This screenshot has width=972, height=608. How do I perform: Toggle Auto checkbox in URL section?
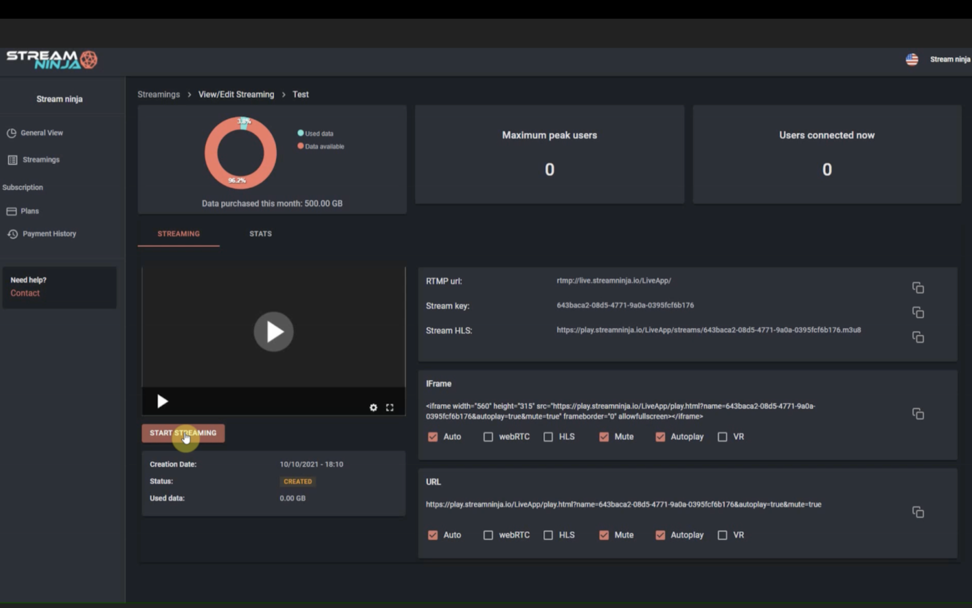click(433, 535)
